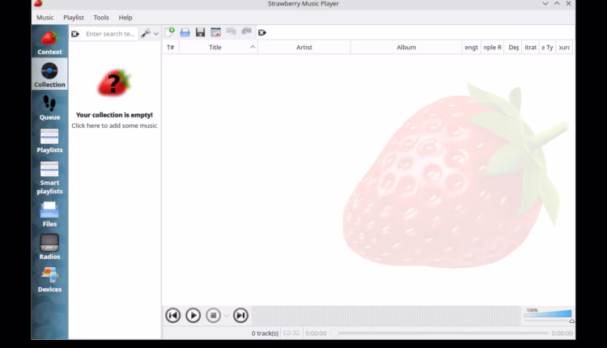The image size is (607, 348).
Task: Sort by the Album column header
Action: [406, 47]
